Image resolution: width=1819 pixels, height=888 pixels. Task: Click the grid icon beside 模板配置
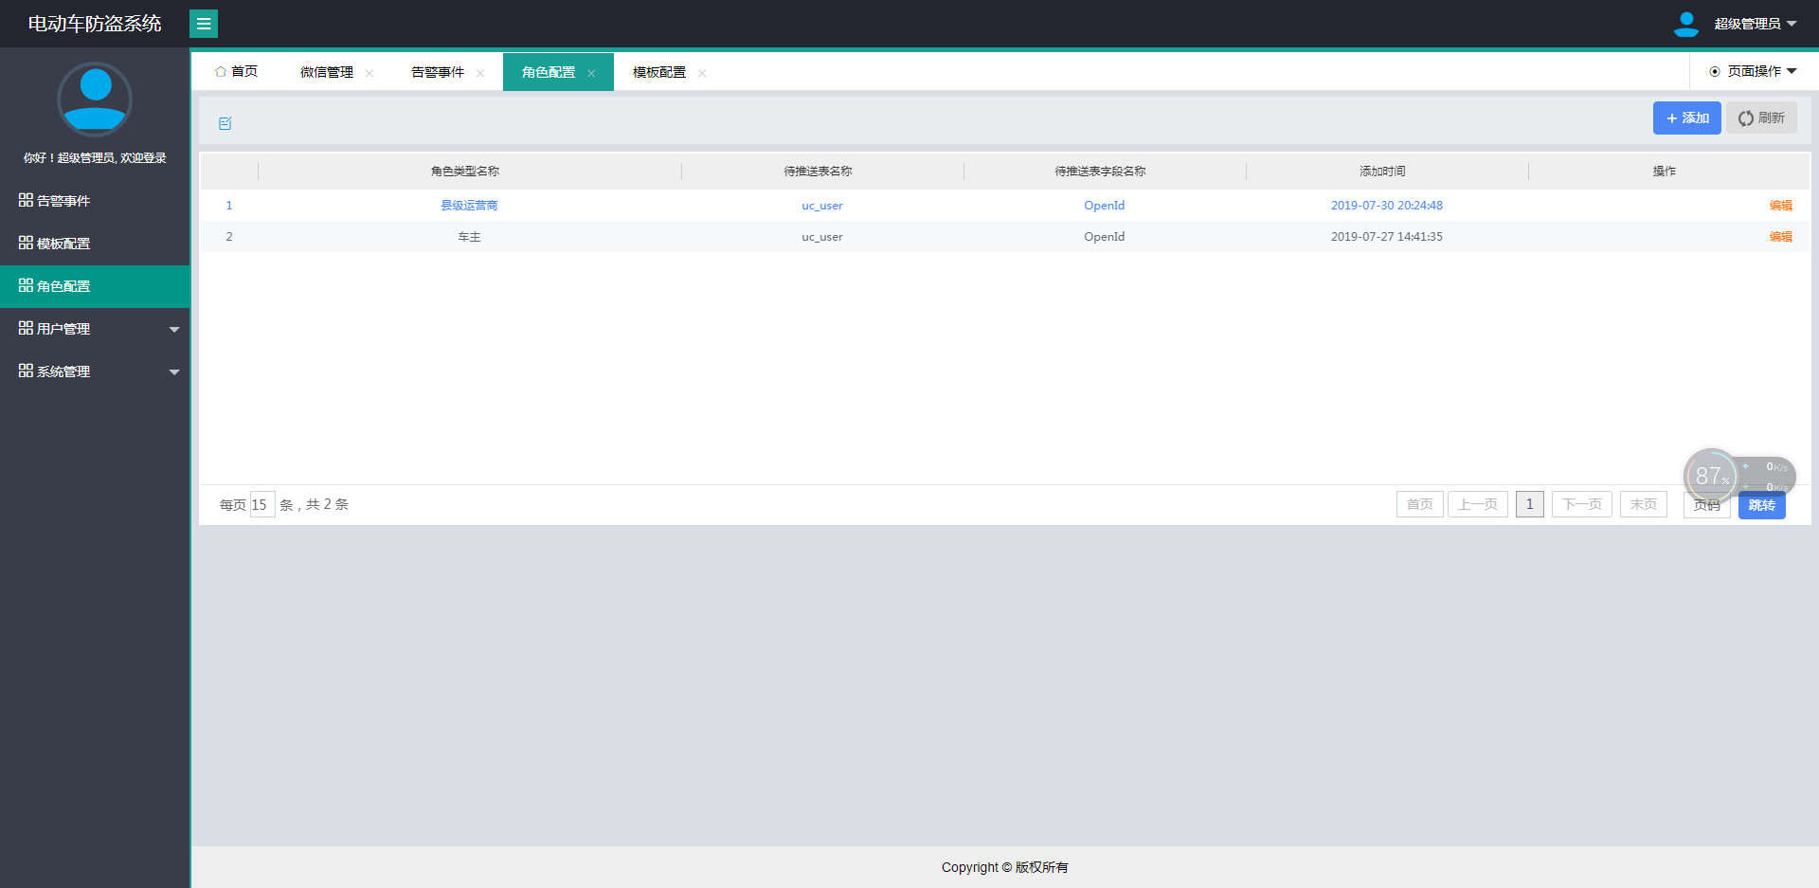[26, 243]
